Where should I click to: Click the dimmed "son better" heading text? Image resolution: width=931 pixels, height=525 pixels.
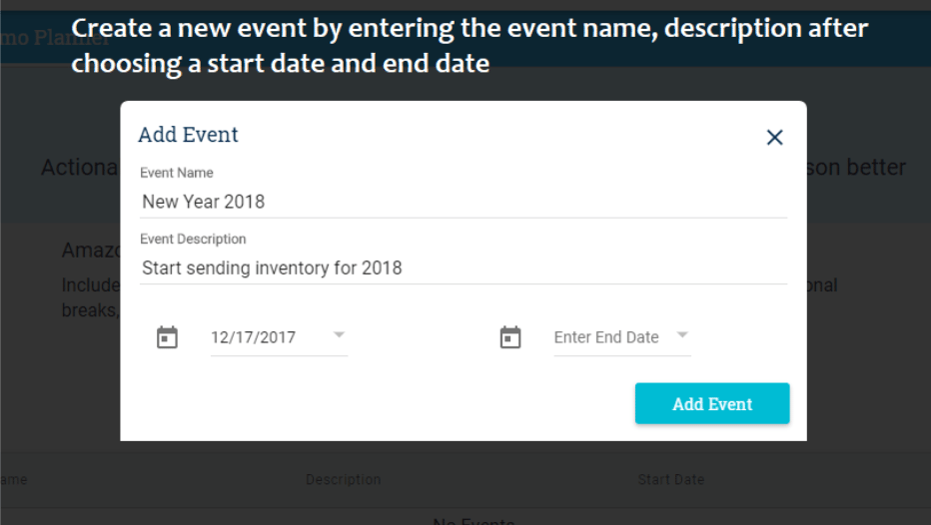[x=856, y=168]
